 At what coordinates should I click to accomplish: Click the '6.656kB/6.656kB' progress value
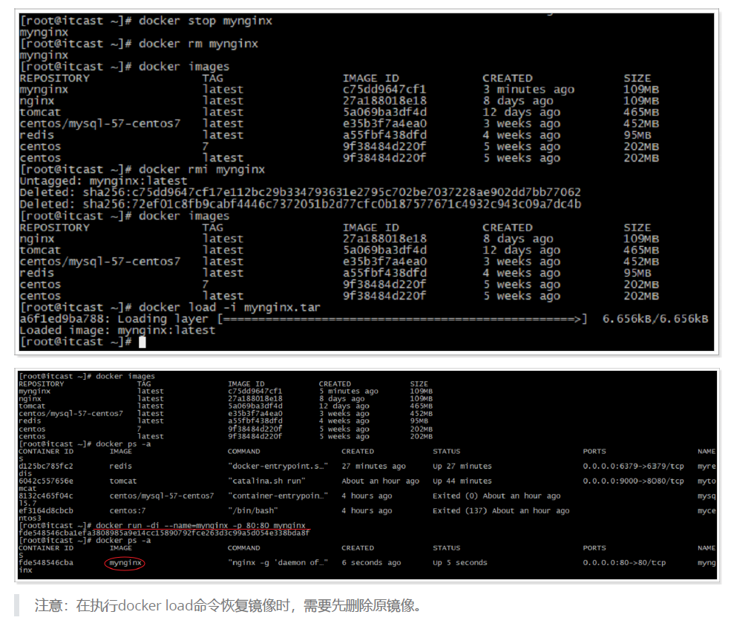655,319
